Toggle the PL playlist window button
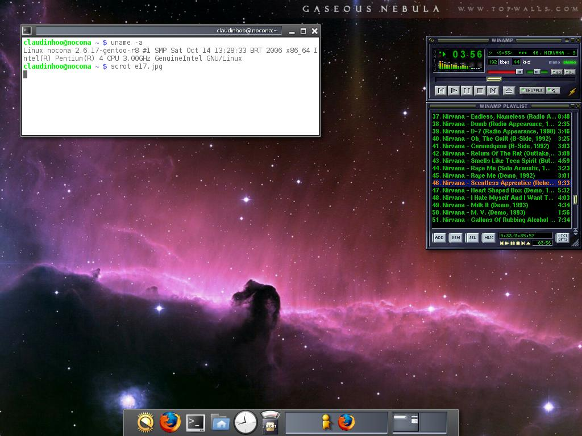 [569, 72]
